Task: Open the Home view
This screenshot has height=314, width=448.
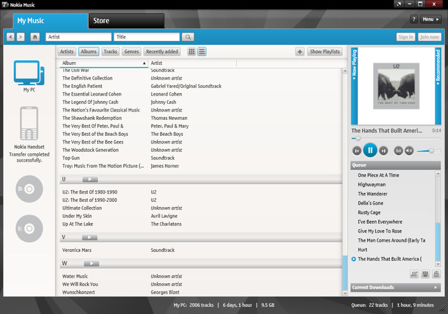Action: pyautogui.click(x=35, y=37)
